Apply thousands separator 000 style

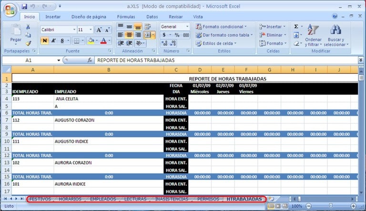[186, 35]
